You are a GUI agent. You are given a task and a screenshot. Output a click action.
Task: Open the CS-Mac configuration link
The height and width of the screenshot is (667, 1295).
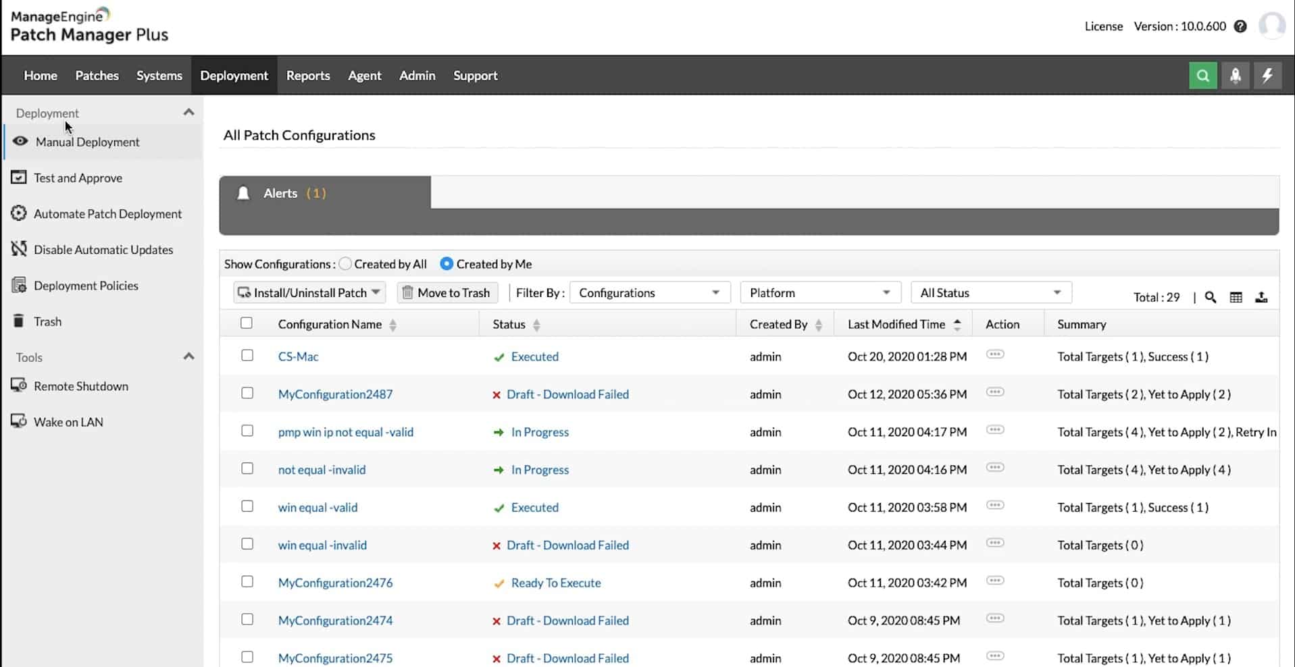298,356
